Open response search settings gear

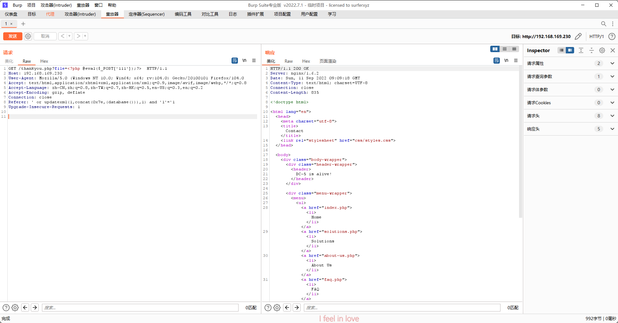coord(277,308)
